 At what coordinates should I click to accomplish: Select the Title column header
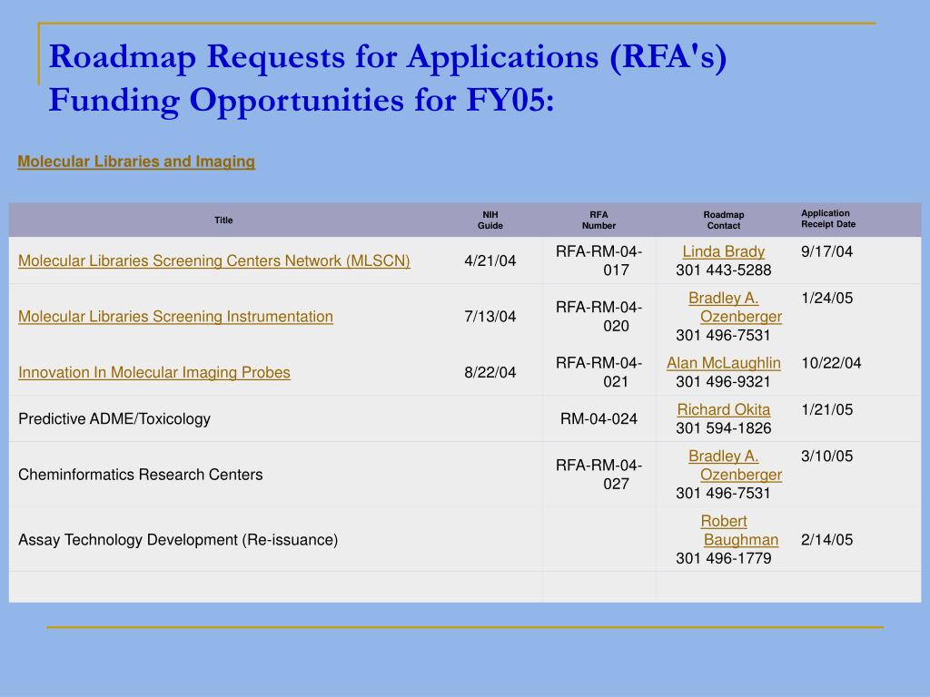coord(223,220)
